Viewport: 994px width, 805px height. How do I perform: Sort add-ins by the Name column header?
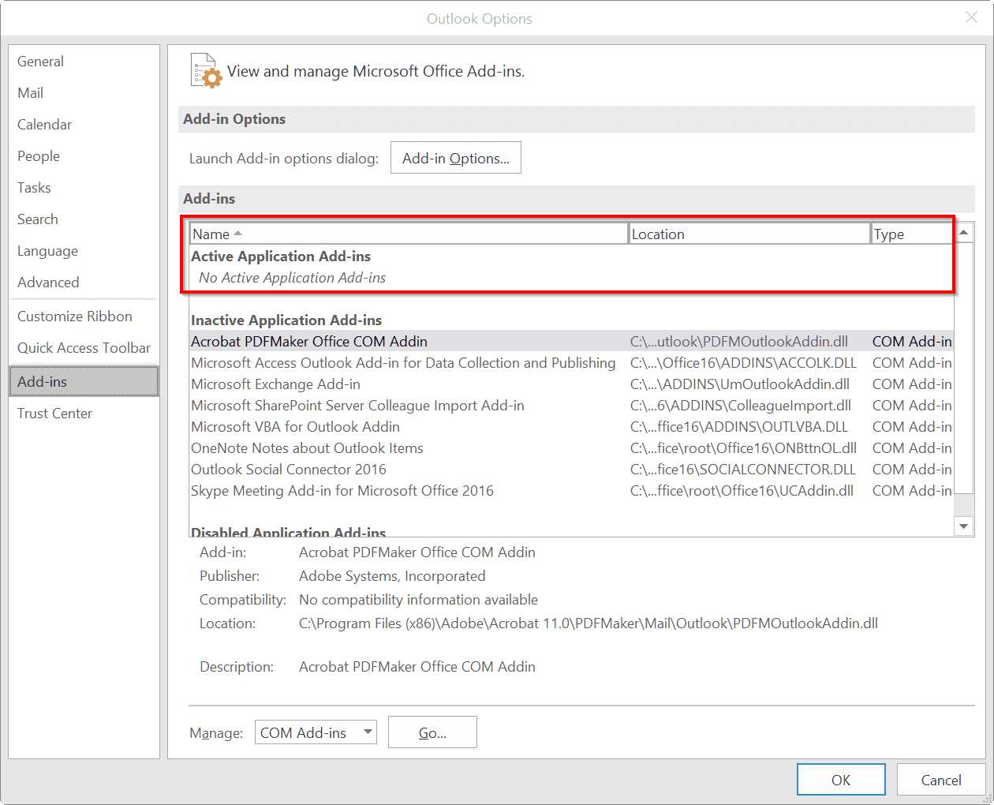coord(409,234)
